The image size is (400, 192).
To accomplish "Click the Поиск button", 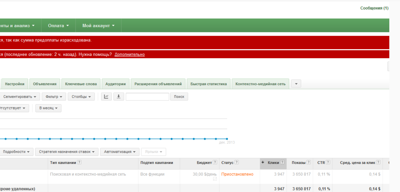I will [x=179, y=97].
